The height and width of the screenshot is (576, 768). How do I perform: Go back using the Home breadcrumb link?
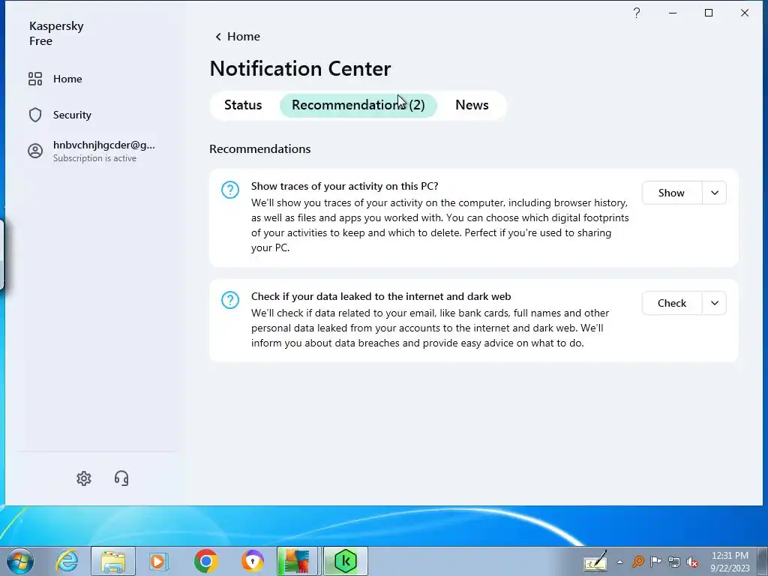244,37
